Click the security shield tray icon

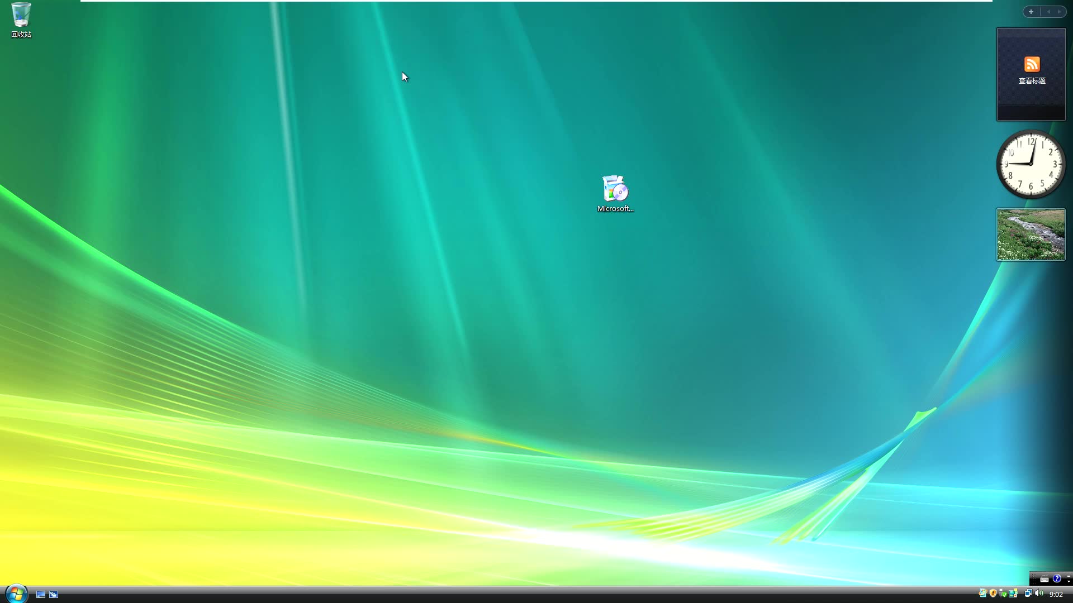[993, 594]
